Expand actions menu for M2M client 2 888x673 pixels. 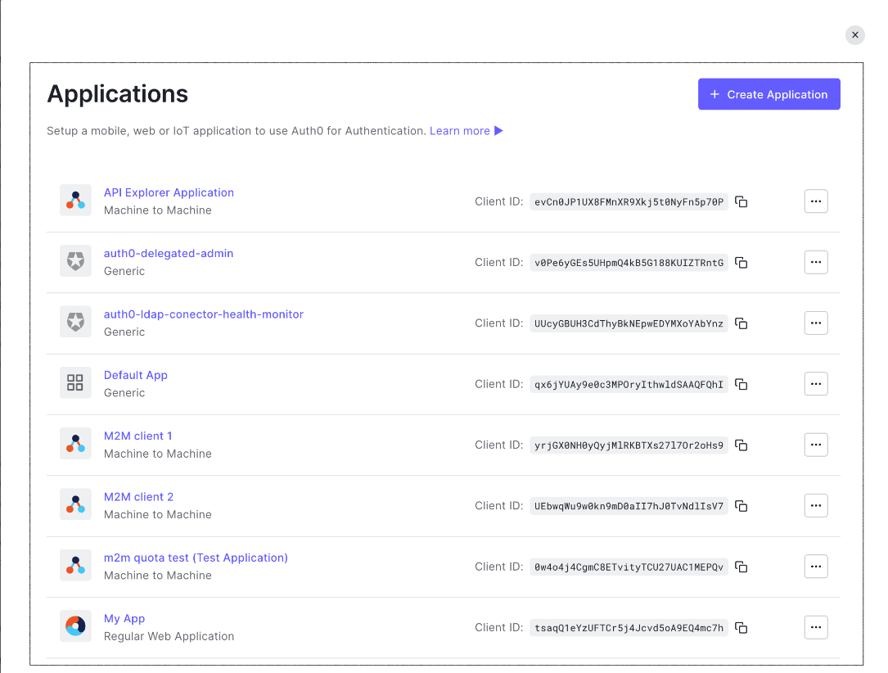[x=815, y=506]
